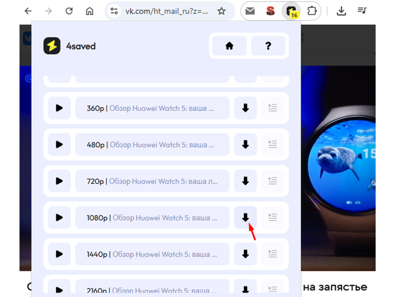The width and height of the screenshot is (396, 297).
Task: Click the Huawei watch video on the VK page
Action: point(338,168)
